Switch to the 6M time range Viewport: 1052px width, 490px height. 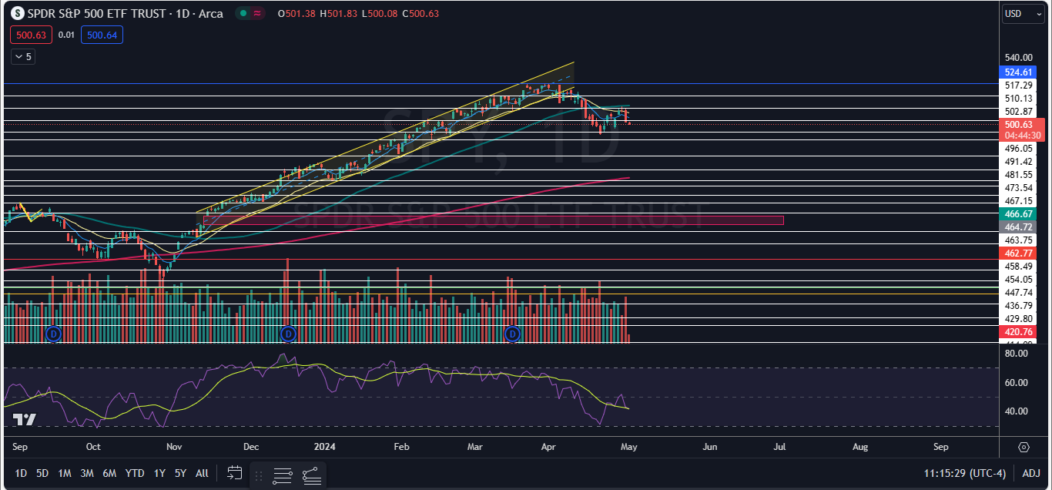click(109, 473)
